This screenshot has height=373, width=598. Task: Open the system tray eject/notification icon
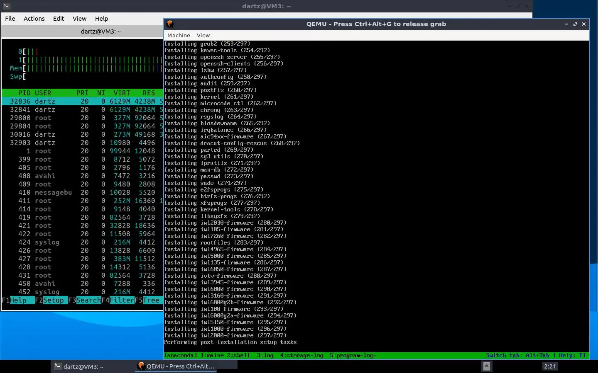click(x=487, y=366)
